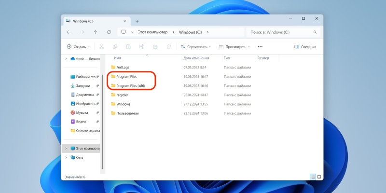The image size is (386, 193).
Task: Click the Delete trash icon
Action: [x=168, y=46]
